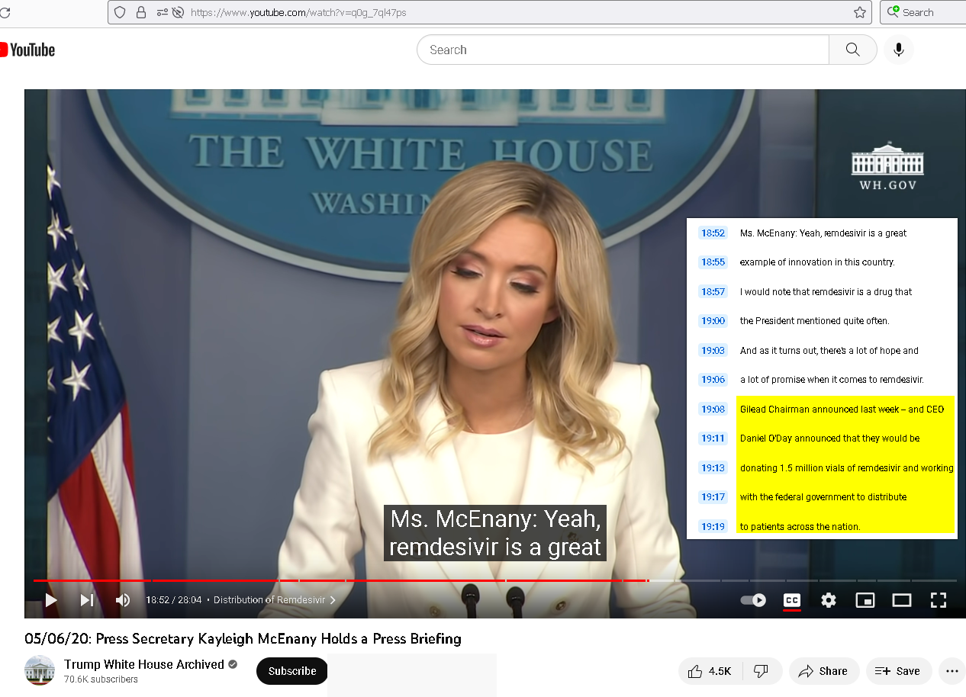Open the site permissions icon in address bar

163,12
